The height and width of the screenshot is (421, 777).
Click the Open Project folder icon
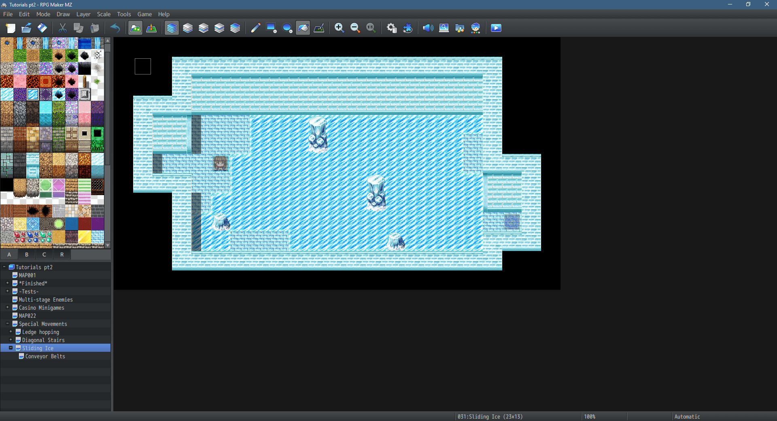point(26,28)
